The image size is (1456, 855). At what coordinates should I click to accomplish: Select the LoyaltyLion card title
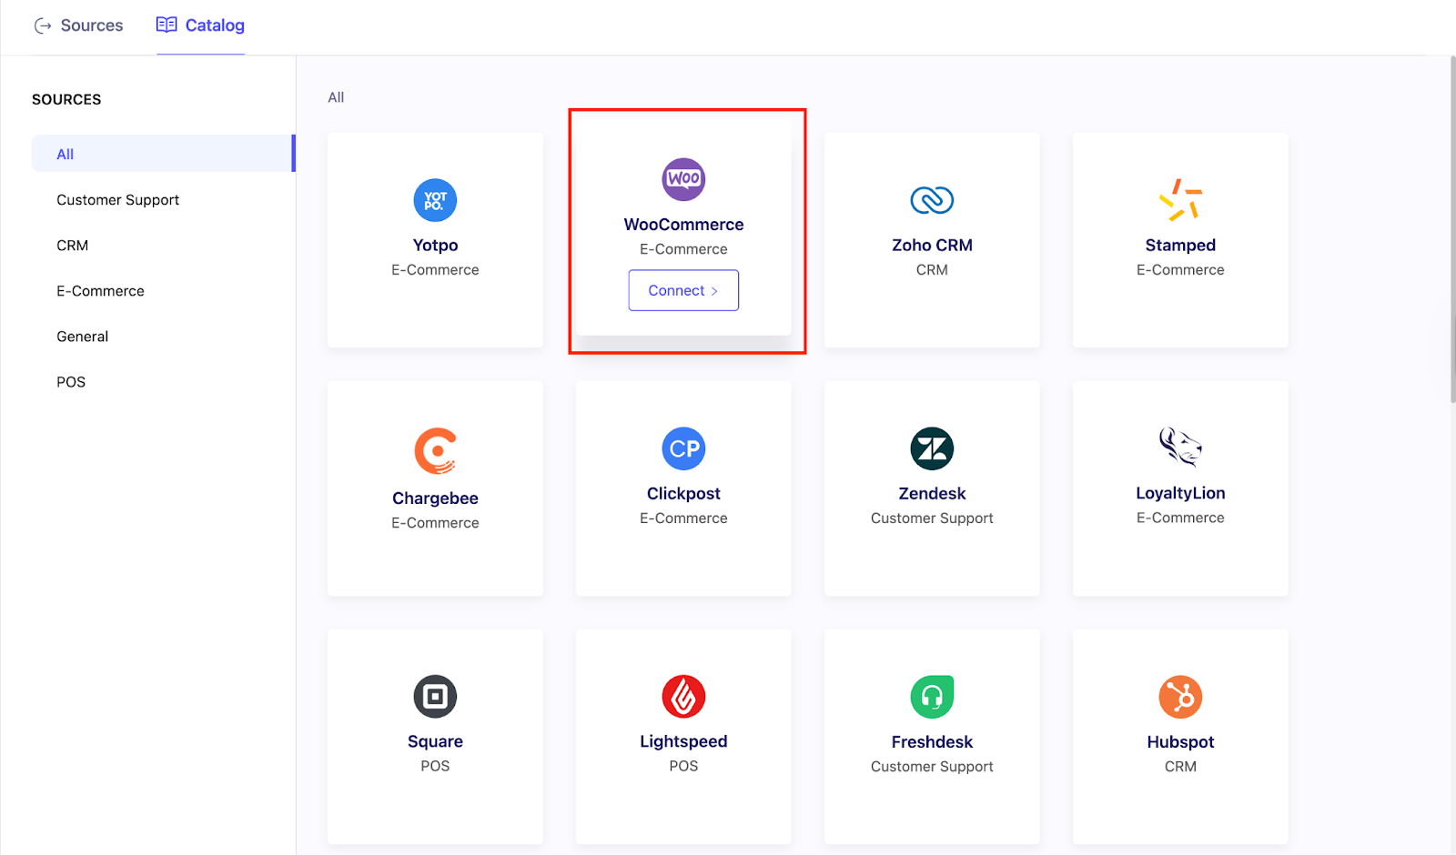[1180, 493]
